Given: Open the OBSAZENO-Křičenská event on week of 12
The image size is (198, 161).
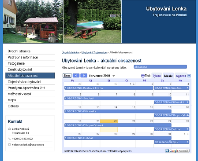Looking at the screenshot, I should coord(118,111).
